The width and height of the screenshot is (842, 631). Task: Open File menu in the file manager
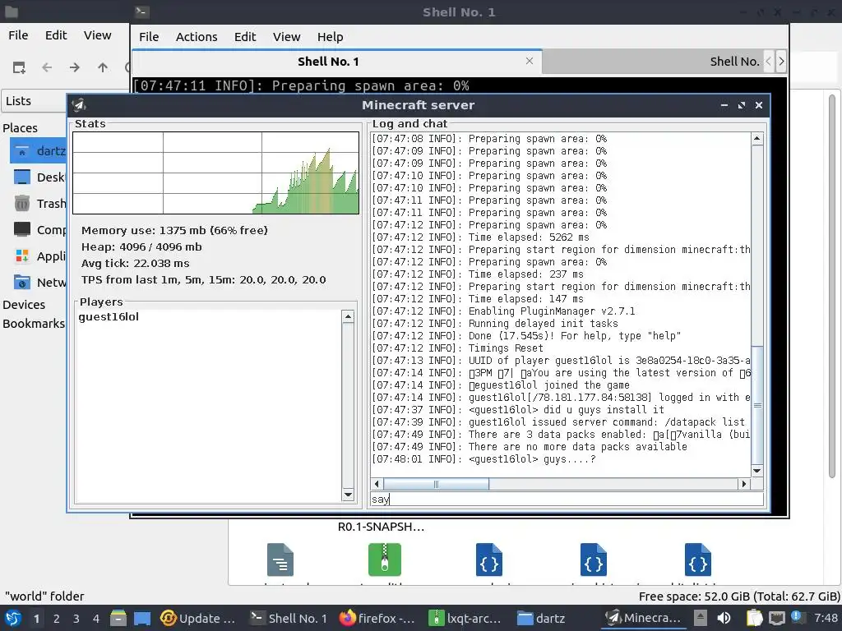tap(18, 35)
